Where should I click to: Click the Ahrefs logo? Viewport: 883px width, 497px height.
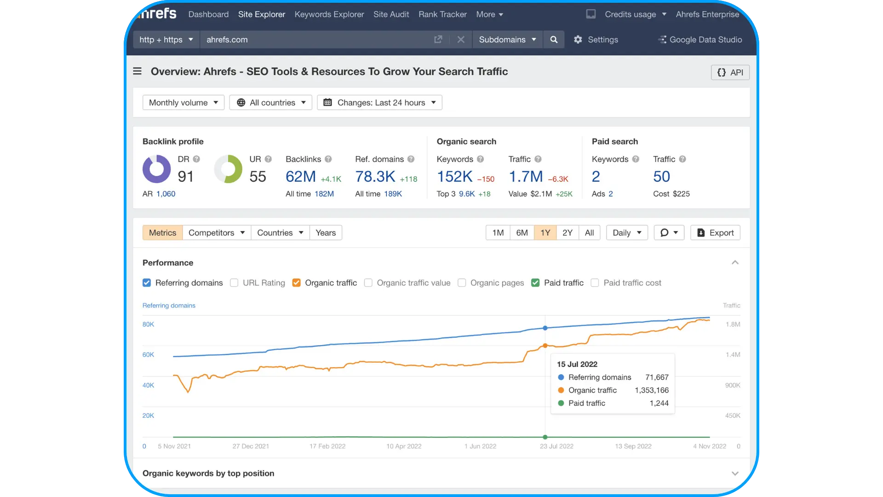(156, 13)
